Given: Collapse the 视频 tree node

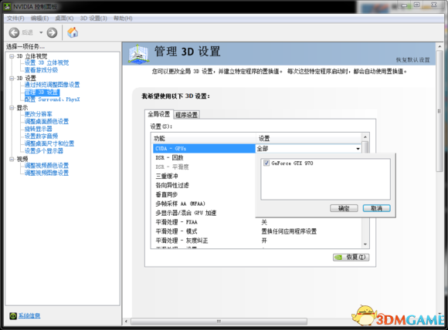Looking at the screenshot, I should 12,159.
